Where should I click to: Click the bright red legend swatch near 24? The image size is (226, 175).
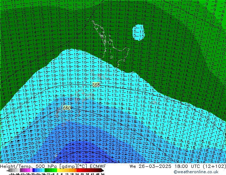point(78,170)
